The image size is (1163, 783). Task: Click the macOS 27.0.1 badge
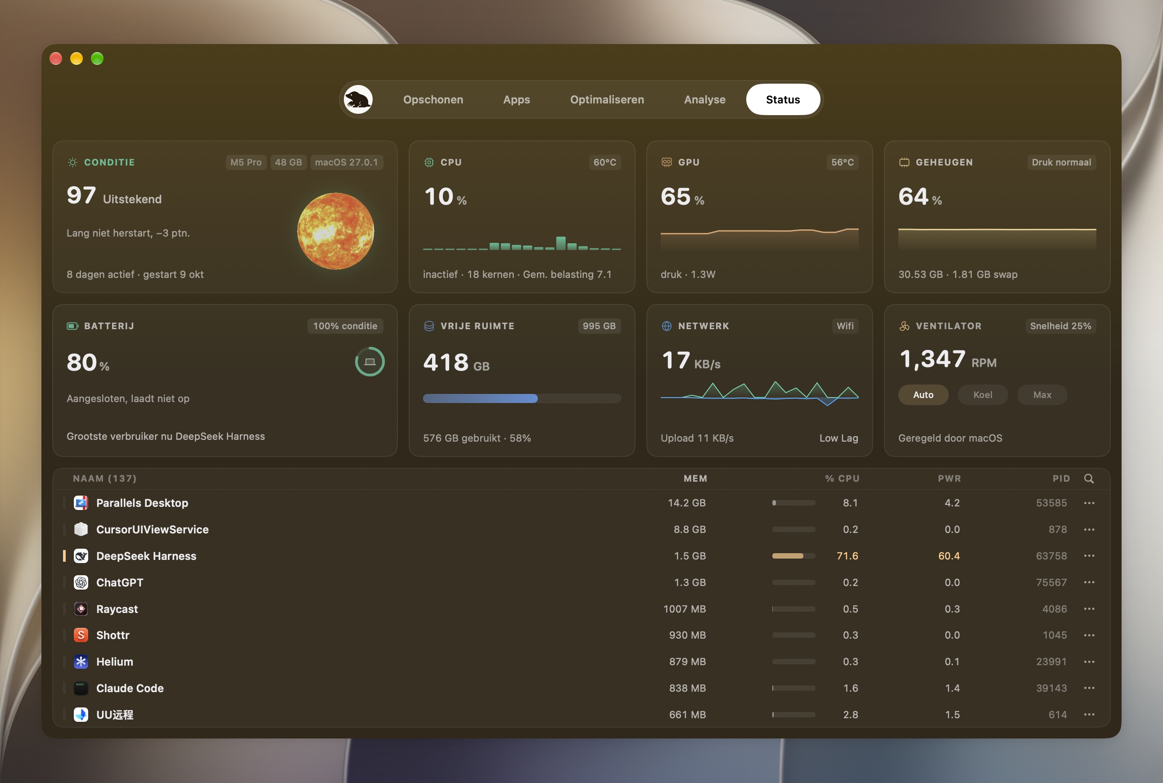[347, 162]
